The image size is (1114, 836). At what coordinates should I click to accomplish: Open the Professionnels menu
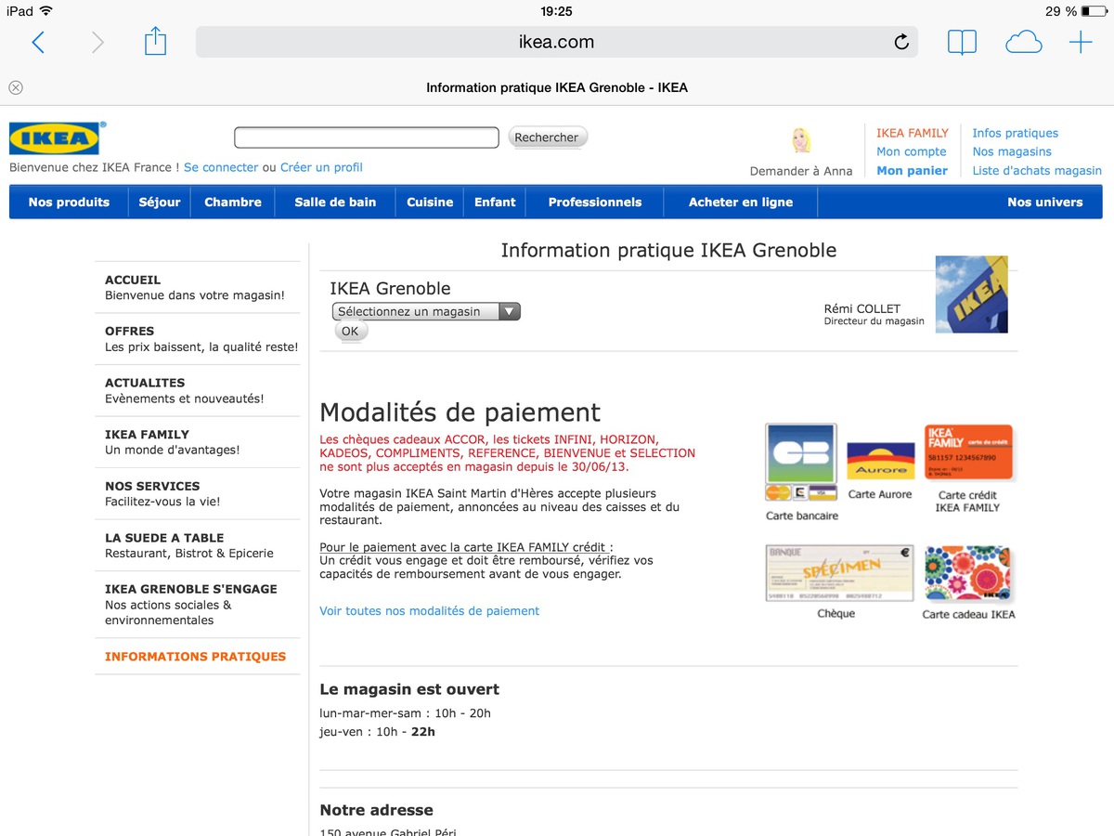[595, 202]
